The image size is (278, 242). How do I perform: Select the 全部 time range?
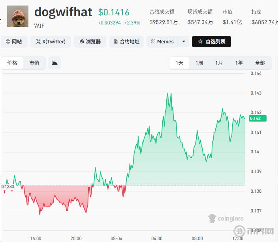[x=260, y=63]
